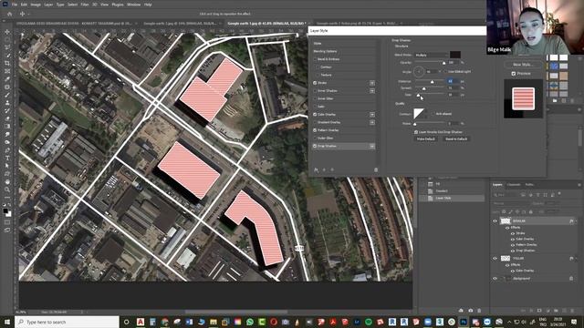Hide the BINALAR layer via eye icon
The width and height of the screenshot is (584, 328).
click(x=495, y=220)
